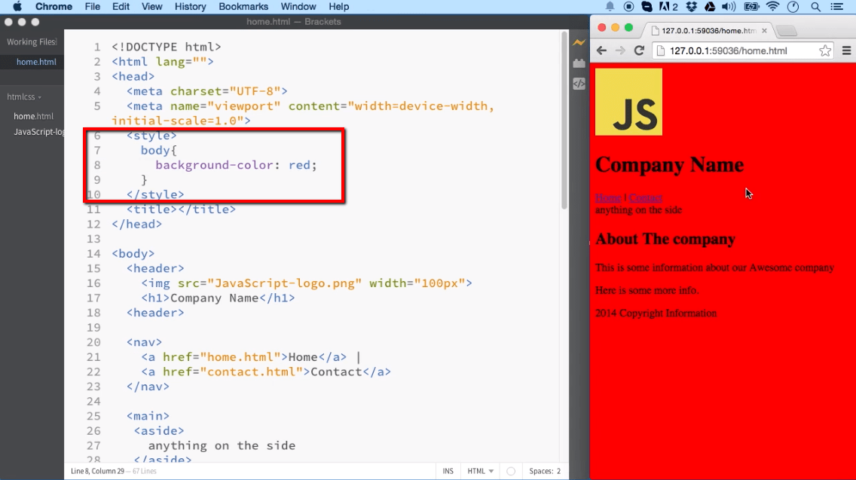Expand the Working Files section

tap(31, 41)
